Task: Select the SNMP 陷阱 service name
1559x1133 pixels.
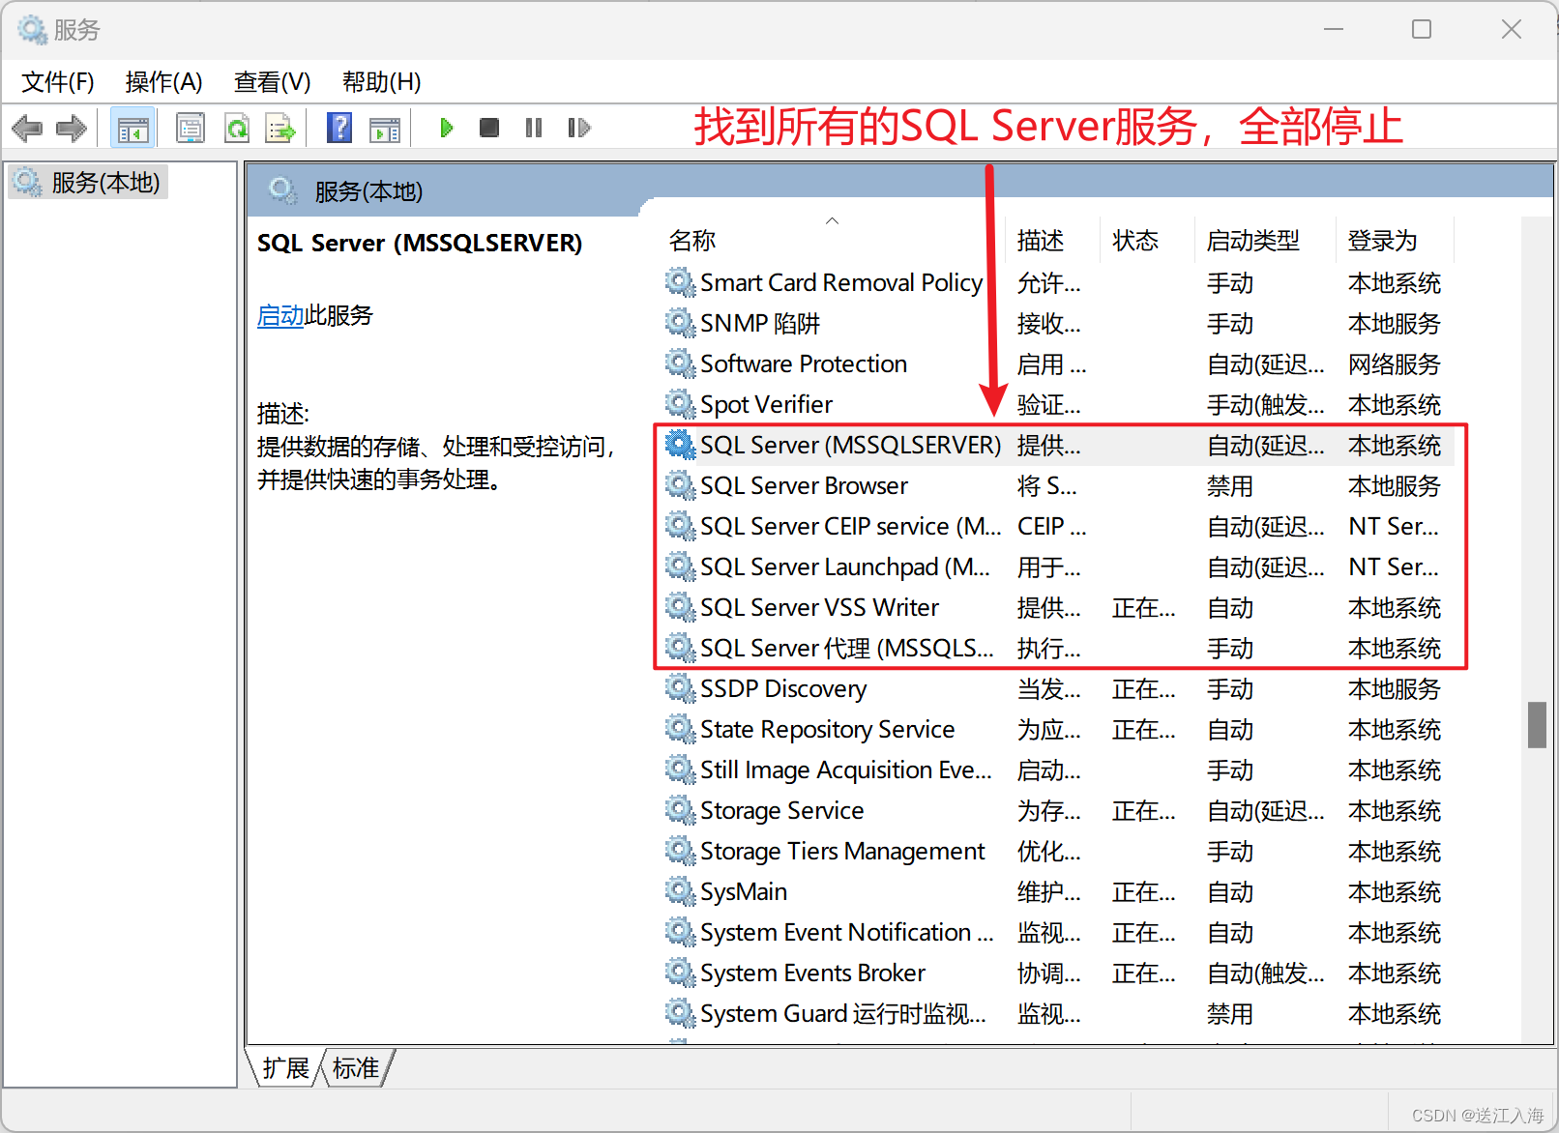Action: [x=760, y=323]
